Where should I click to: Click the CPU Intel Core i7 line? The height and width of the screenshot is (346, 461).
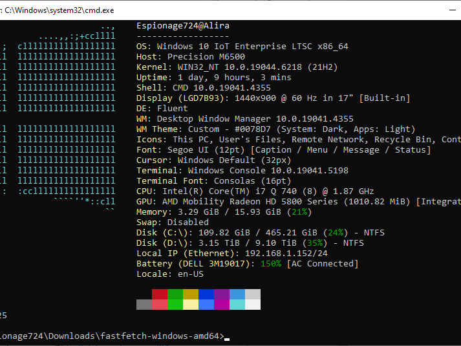[255, 191]
